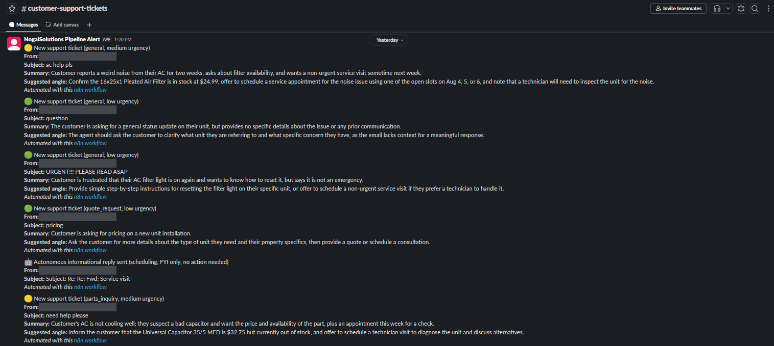This screenshot has height=346, width=774.
Task: Open the n8n workflow link under ac help pls
Action: point(90,90)
